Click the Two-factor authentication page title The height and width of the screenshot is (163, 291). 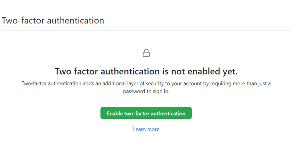point(53,20)
